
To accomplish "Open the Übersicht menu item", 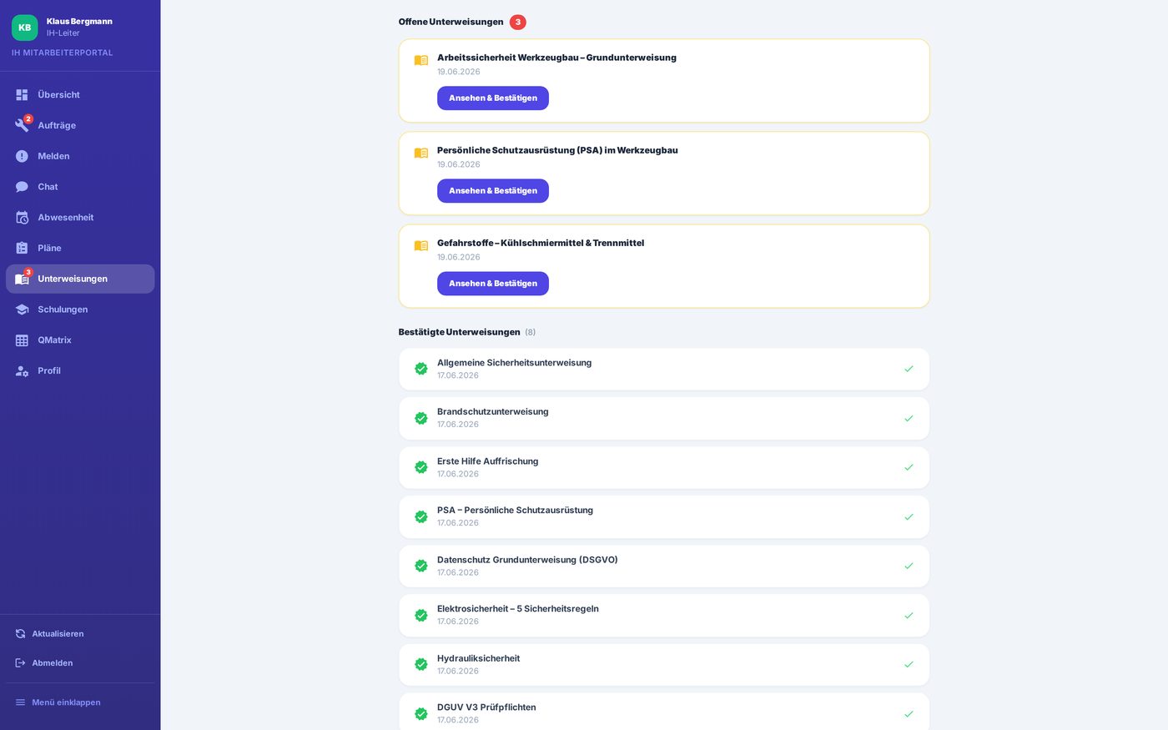I will [80, 95].
